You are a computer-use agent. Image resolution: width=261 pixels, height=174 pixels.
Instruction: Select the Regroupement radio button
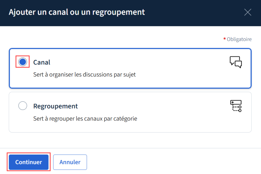[x=23, y=105]
